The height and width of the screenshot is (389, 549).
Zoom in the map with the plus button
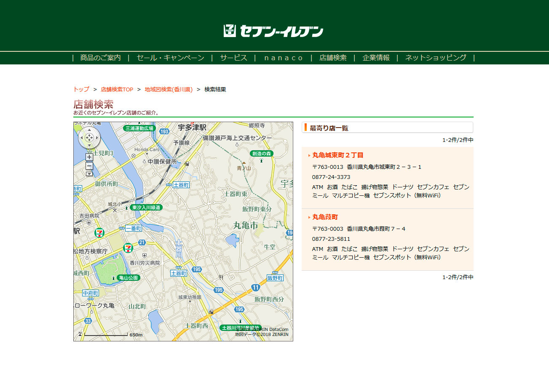89,157
